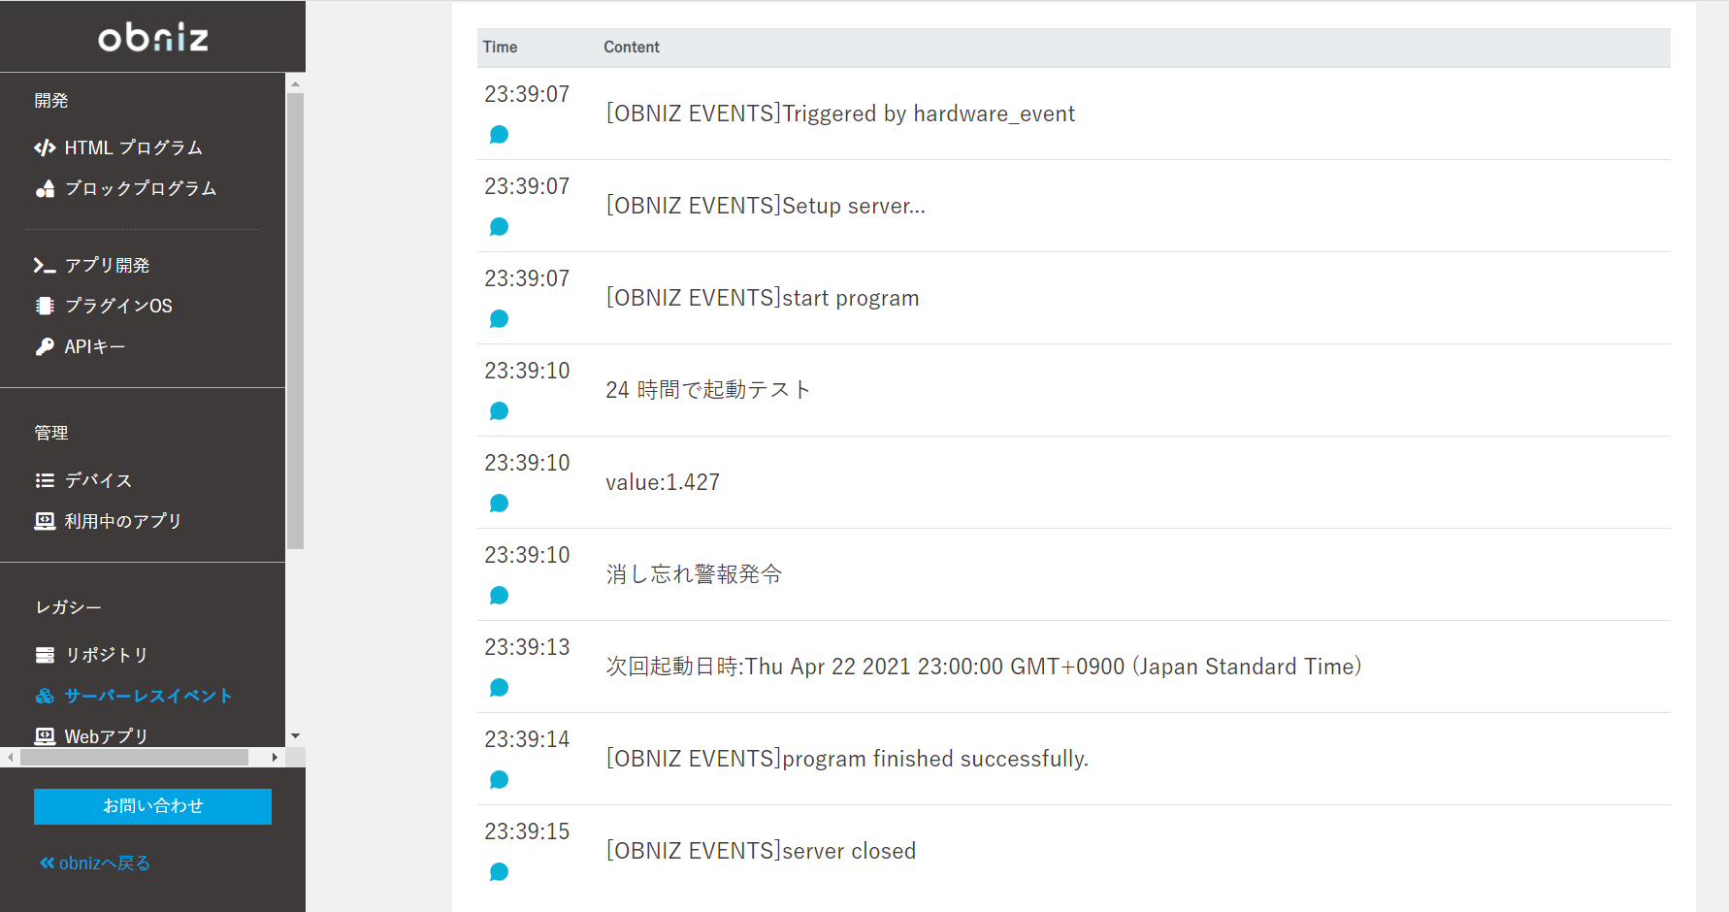This screenshot has height=912, width=1729.
Task: Click the リポジトリ server icon
Action: coord(45,655)
